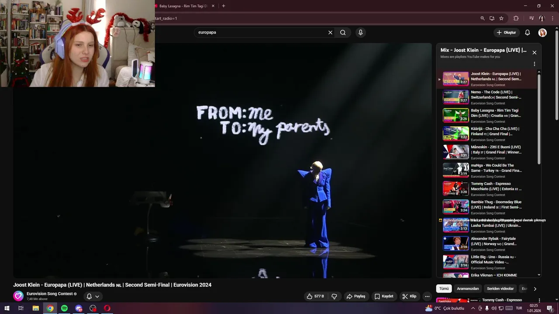
Task: Play Little Big Uno from the mix
Action: point(487,262)
